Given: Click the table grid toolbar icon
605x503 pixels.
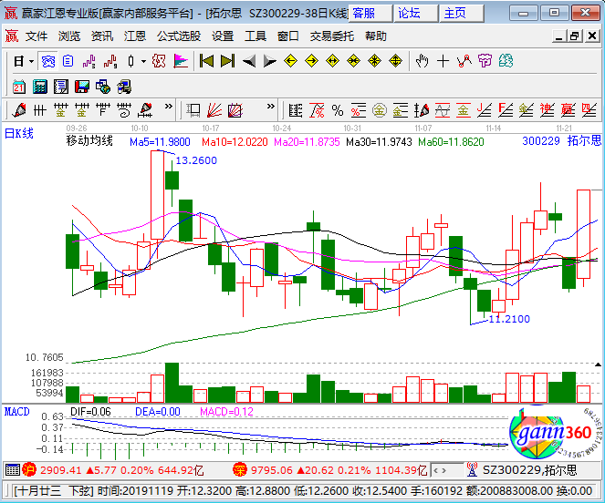Looking at the screenshot, I should 296,110.
